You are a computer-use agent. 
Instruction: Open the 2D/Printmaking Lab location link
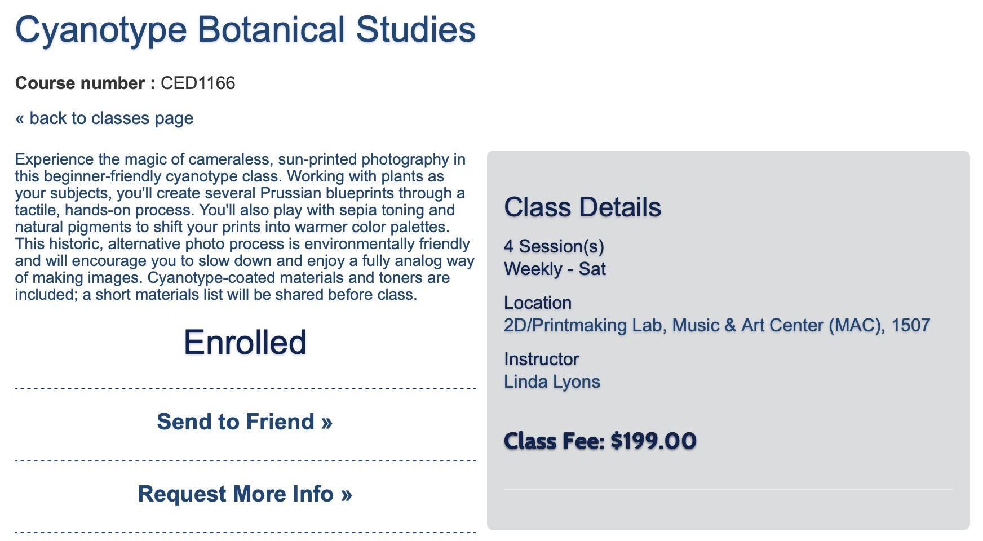click(716, 326)
